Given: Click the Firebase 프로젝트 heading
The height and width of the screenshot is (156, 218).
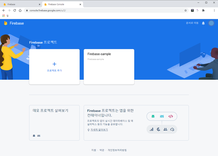Looking at the screenshot, I should [43, 42].
